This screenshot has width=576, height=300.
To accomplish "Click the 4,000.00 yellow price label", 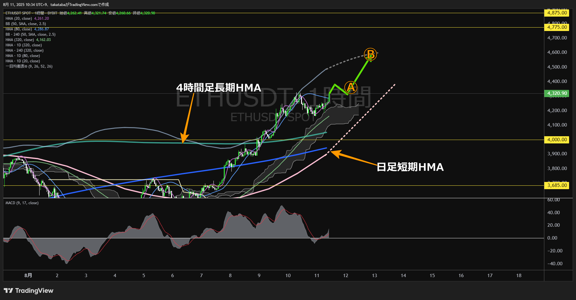I will 557,140.
